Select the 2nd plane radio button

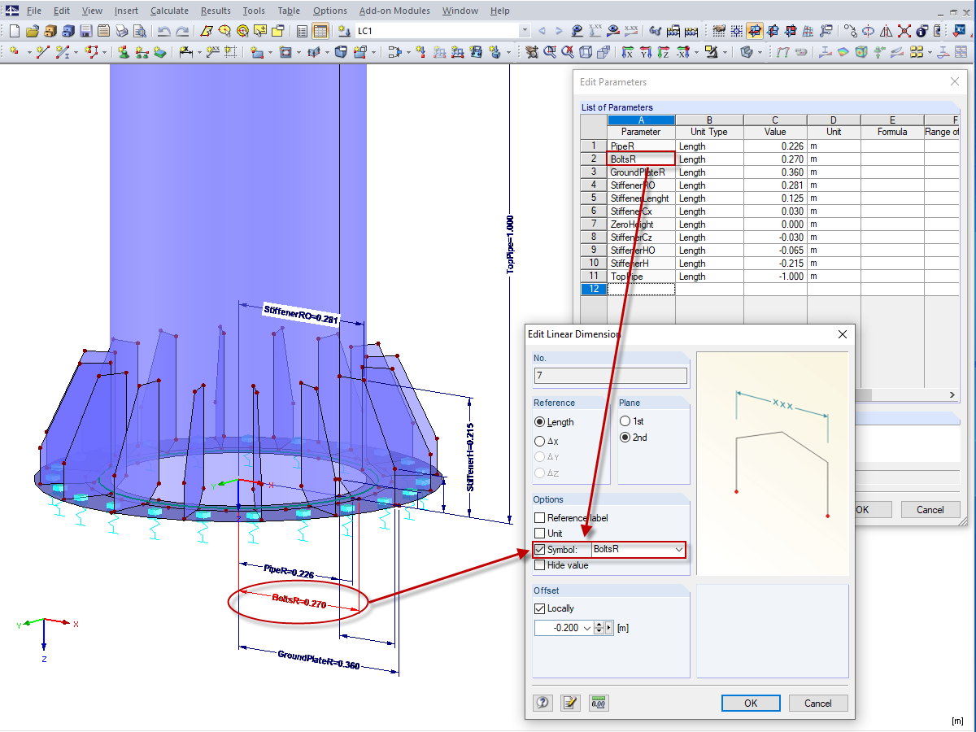625,438
